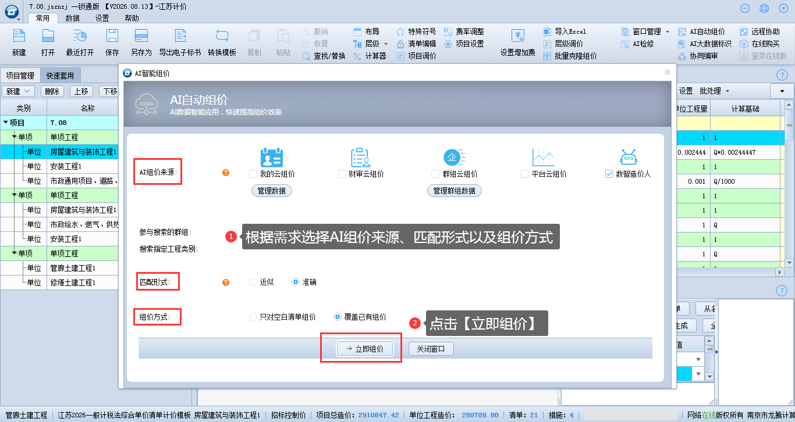795x422 pixels.
Task: Choose 覆盖已有组价 radio option
Action: 337,317
